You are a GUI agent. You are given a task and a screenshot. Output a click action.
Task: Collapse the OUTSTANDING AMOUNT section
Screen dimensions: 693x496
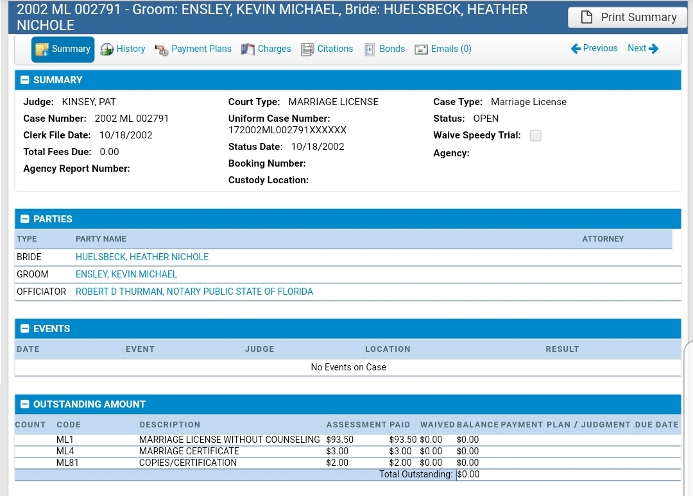25,404
